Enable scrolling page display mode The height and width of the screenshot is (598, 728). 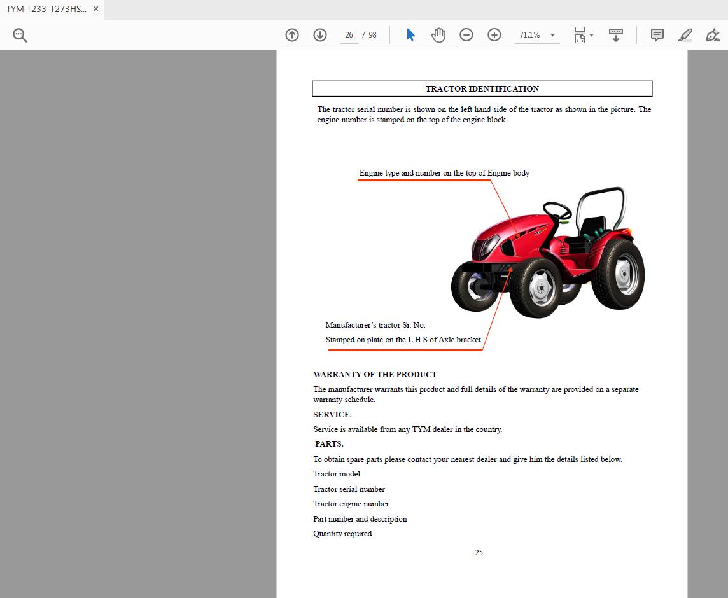click(616, 35)
